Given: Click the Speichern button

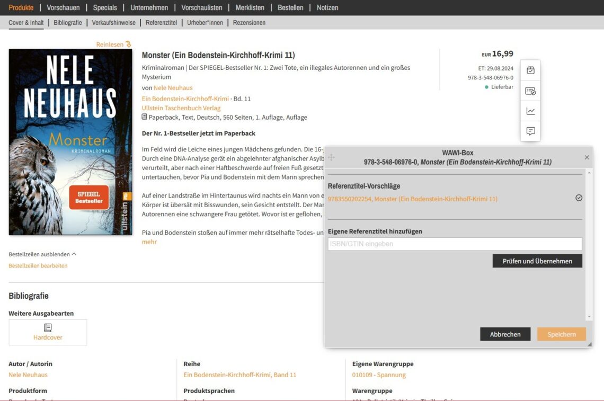Looking at the screenshot, I should pyautogui.click(x=561, y=334).
